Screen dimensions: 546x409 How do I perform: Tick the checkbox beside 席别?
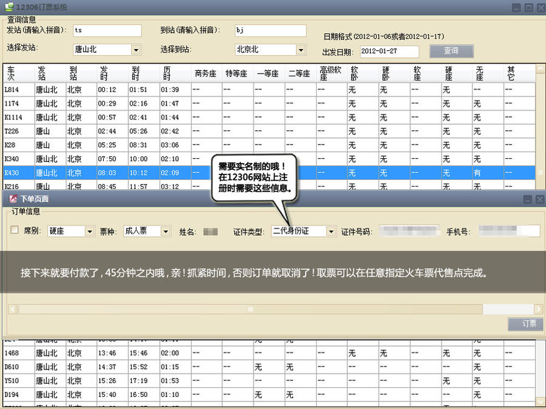15,230
